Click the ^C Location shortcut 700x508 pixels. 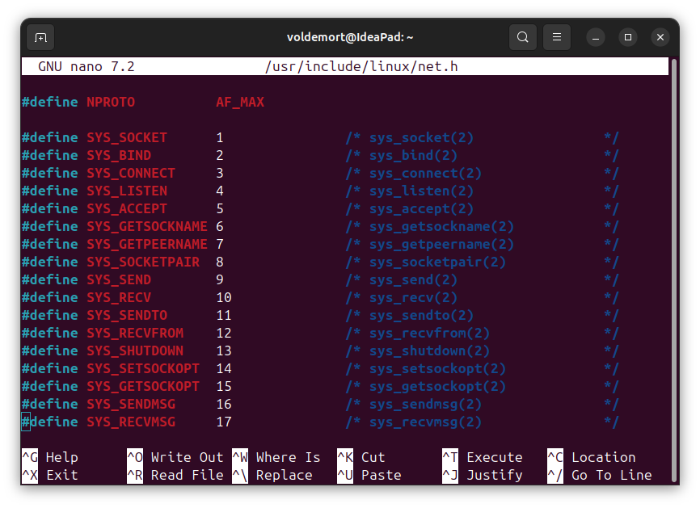coord(592,457)
